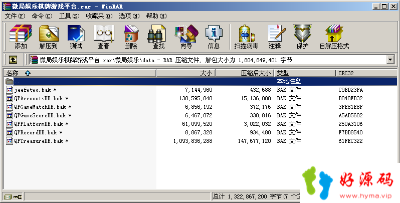Click the QPGameMatchDB.bak file name
This screenshot has width=400, height=203.
(x=40, y=107)
